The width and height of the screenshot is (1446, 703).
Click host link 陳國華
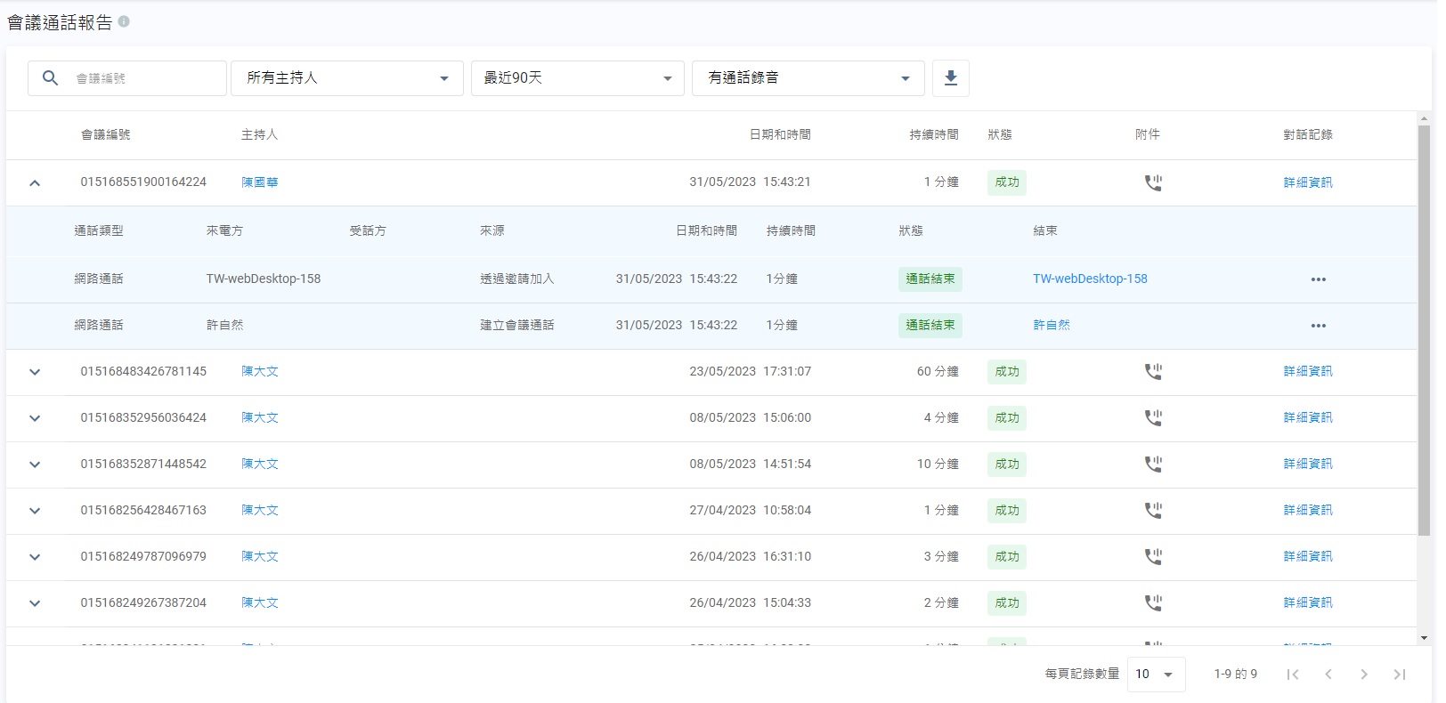[x=260, y=182]
